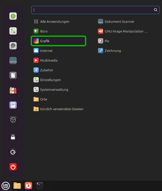Open the Zeichnung drawing app
Viewport: 162px width, 191px height.
[x=113, y=51]
